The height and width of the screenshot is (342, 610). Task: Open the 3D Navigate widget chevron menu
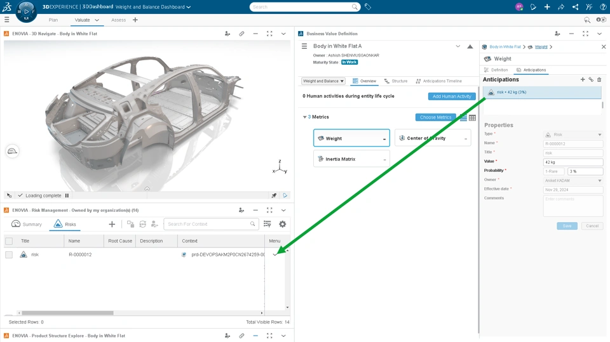[x=283, y=34]
